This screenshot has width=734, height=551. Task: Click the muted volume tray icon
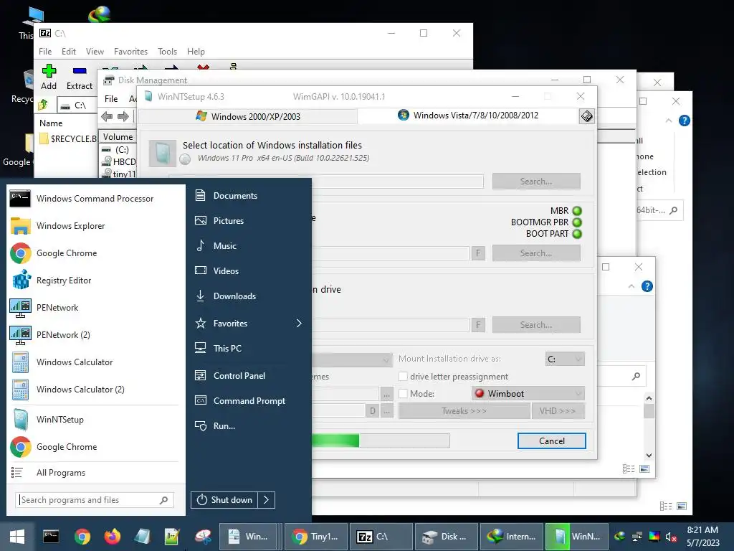pyautogui.click(x=671, y=537)
